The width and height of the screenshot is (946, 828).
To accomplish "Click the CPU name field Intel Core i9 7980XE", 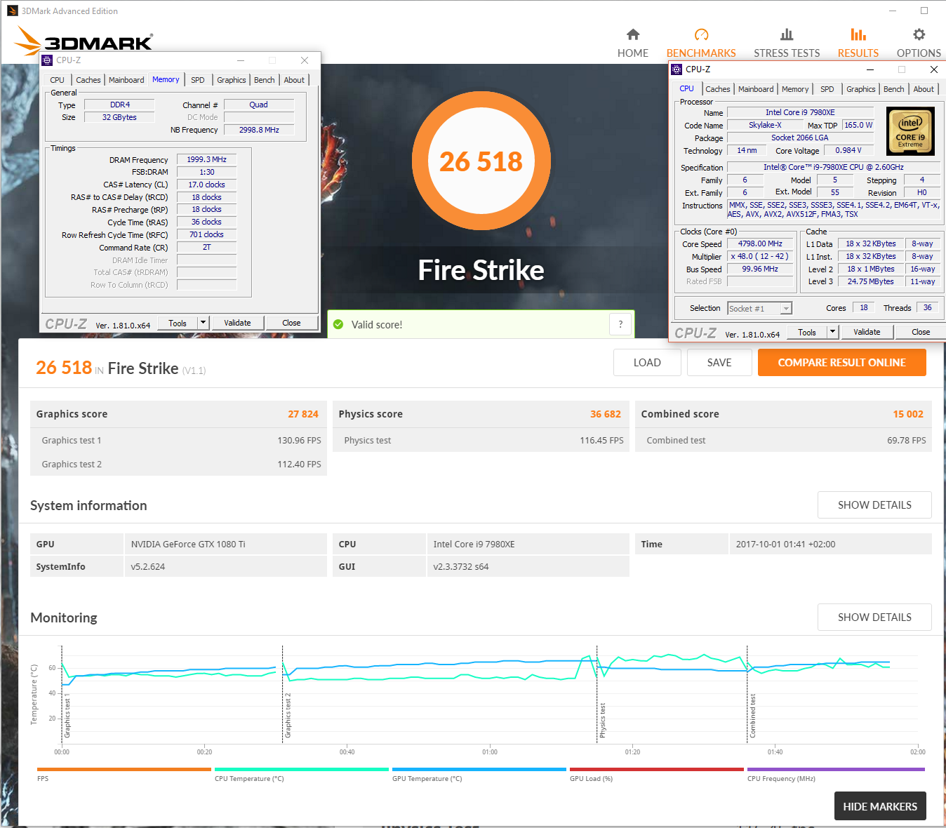I will tap(800, 112).
